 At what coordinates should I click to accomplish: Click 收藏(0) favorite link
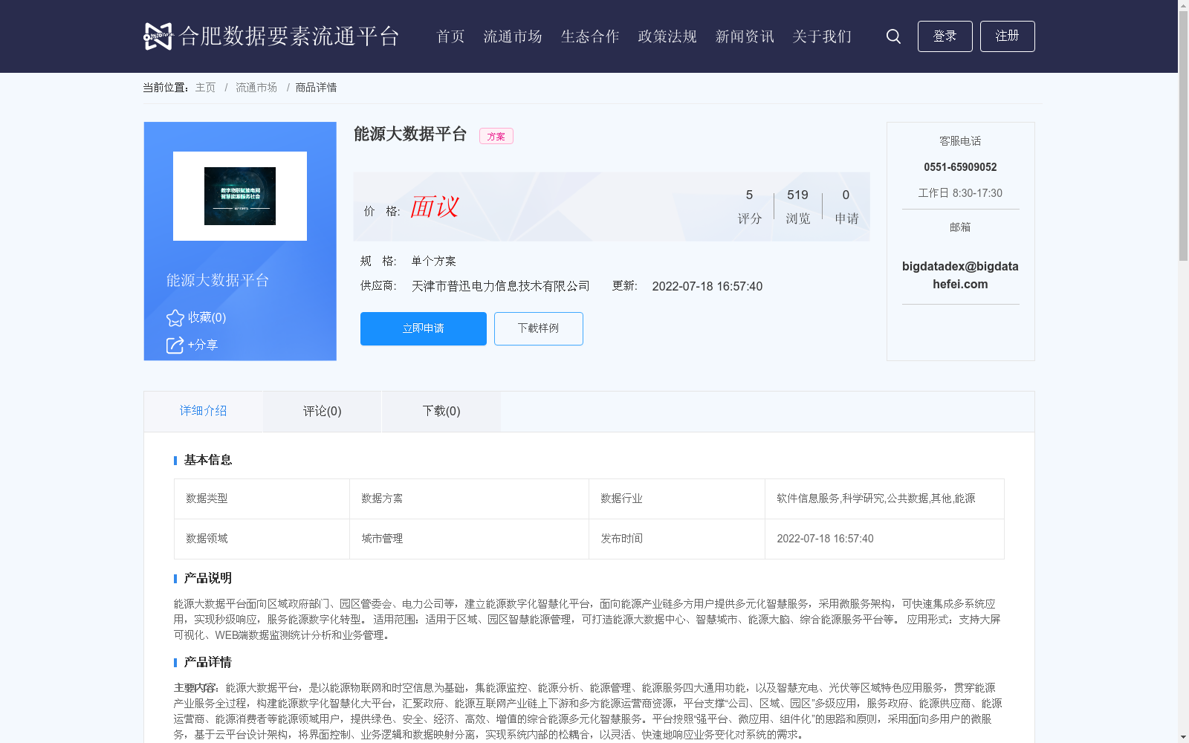click(x=207, y=317)
